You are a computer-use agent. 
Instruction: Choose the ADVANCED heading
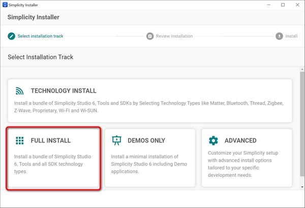240,140
